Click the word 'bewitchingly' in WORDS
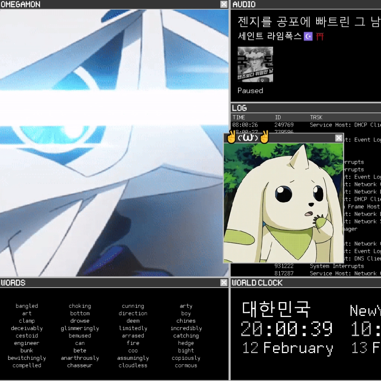Image resolution: width=381 pixels, height=381 pixels. pyautogui.click(x=27, y=358)
